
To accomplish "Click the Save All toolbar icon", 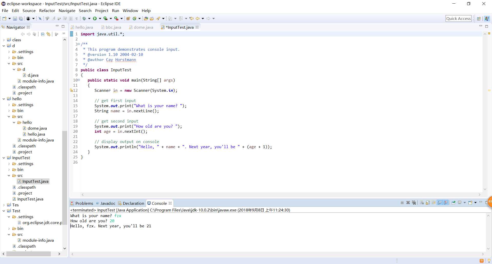I will click(21, 18).
